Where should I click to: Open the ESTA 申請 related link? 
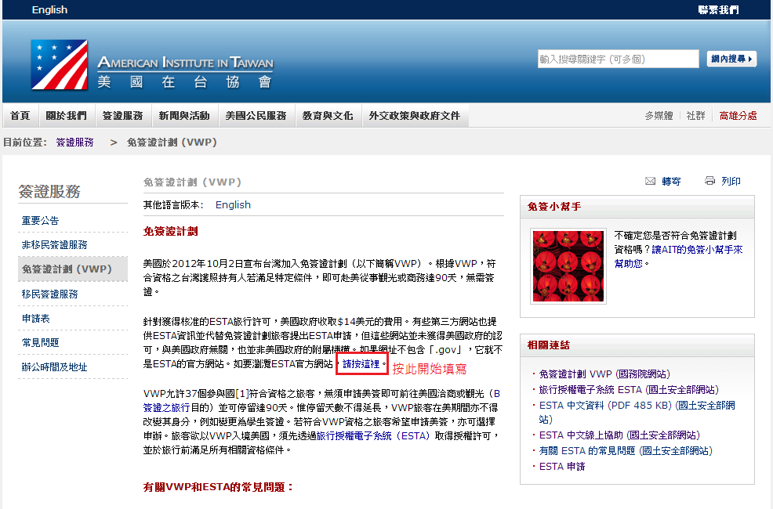point(562,466)
